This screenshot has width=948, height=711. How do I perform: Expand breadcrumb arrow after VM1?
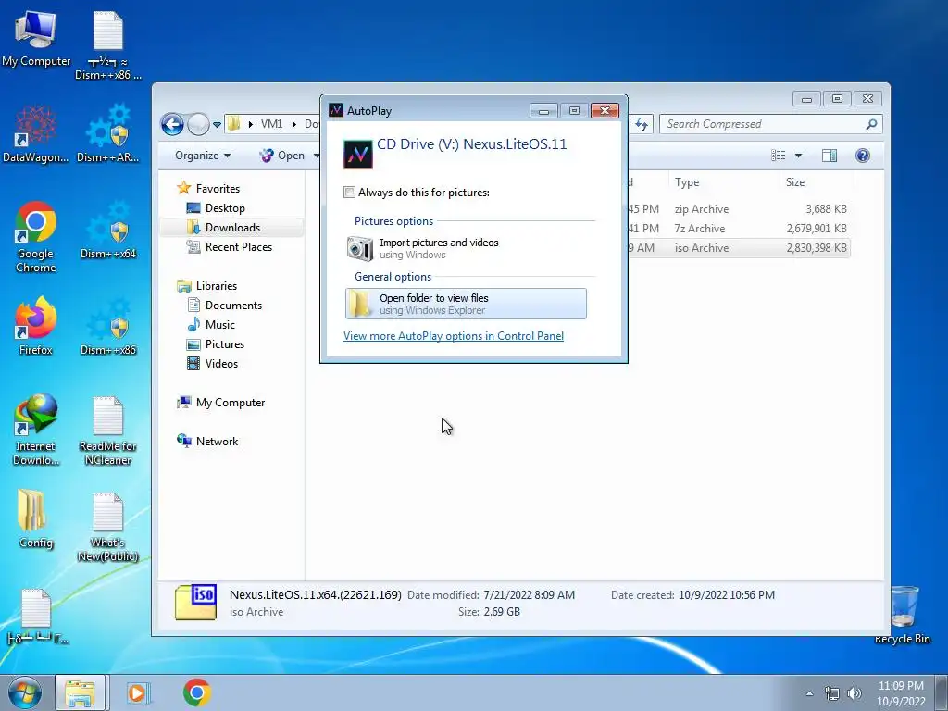(x=293, y=124)
